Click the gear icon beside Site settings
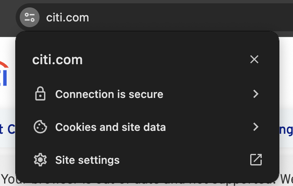This screenshot has height=186, width=293. pos(40,160)
